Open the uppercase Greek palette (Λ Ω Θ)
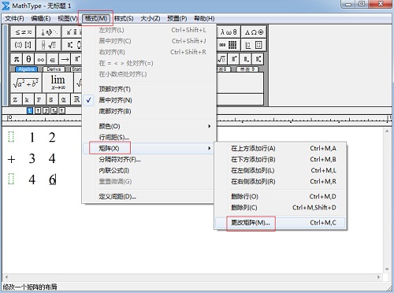 pyautogui.click(x=254, y=32)
